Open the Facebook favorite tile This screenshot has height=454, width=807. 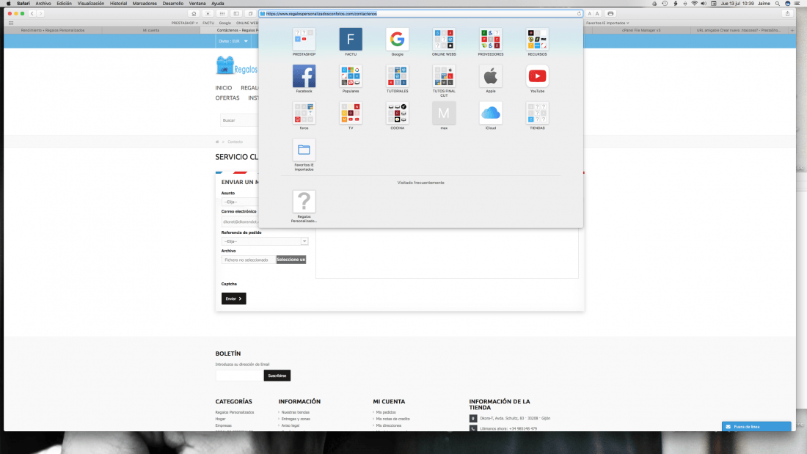pos(304,76)
